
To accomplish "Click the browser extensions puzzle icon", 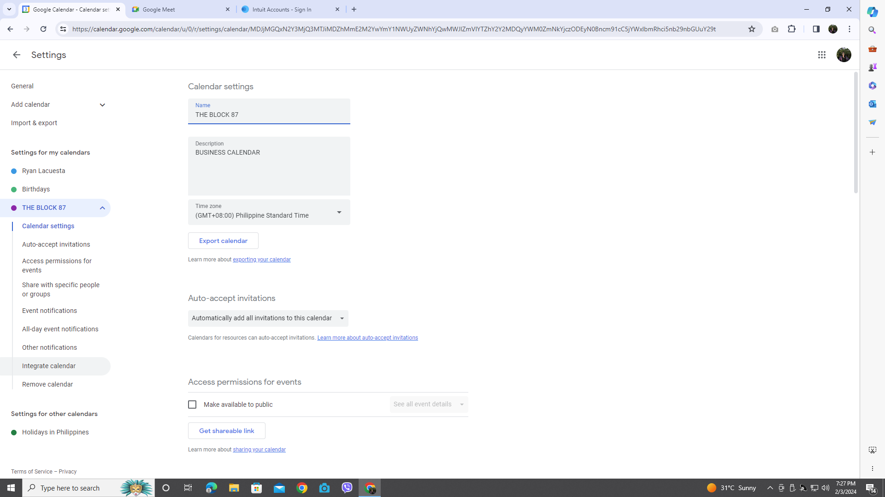I will coord(792,29).
